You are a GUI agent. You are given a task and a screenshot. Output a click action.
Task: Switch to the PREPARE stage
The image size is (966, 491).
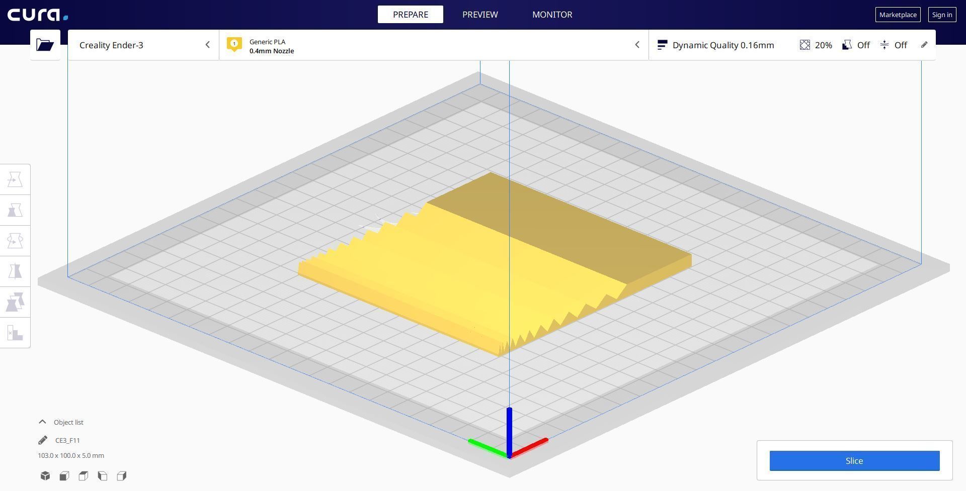[411, 15]
